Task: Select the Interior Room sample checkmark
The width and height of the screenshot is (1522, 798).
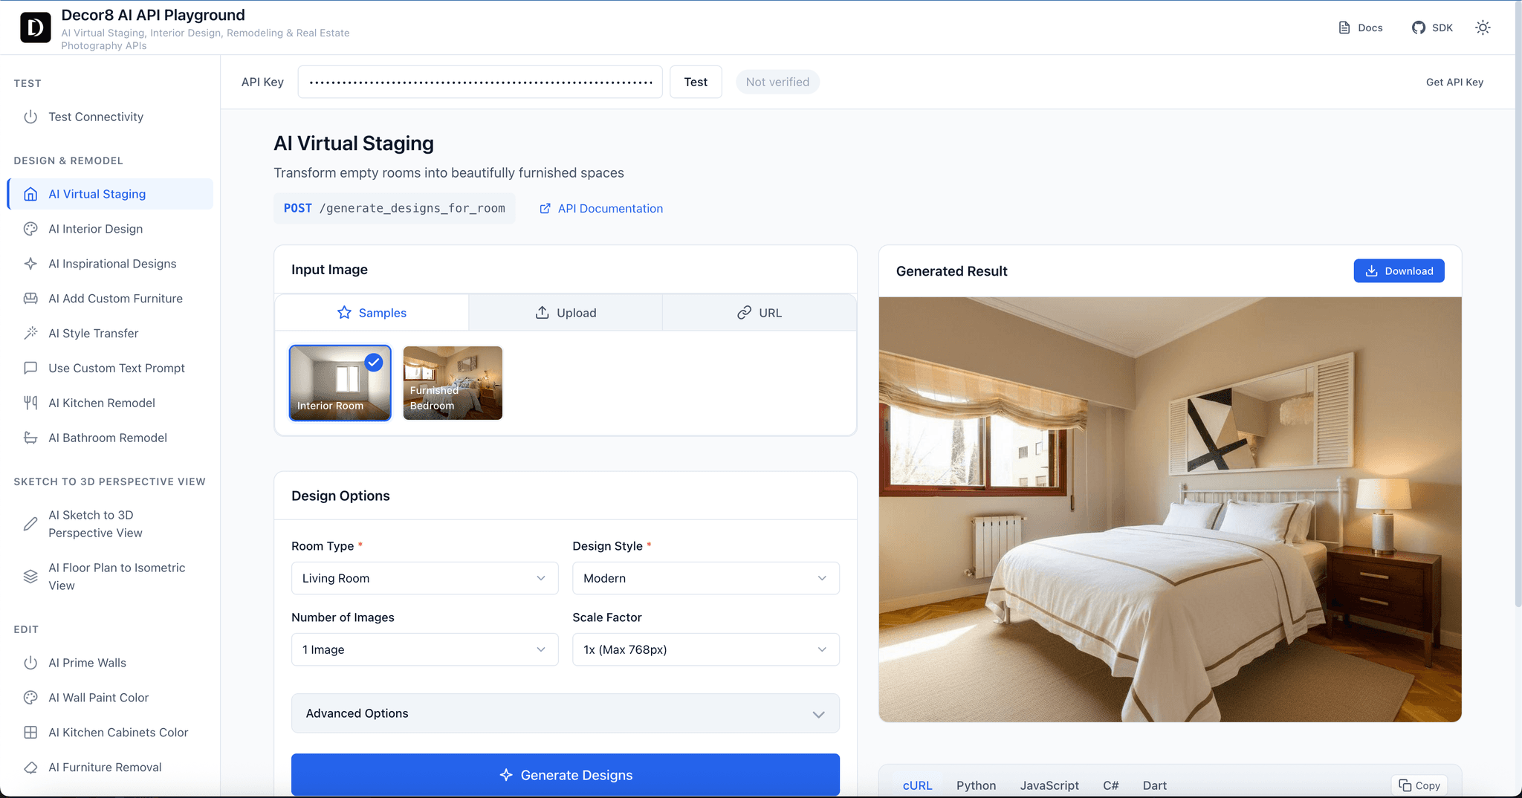Action: pos(374,363)
